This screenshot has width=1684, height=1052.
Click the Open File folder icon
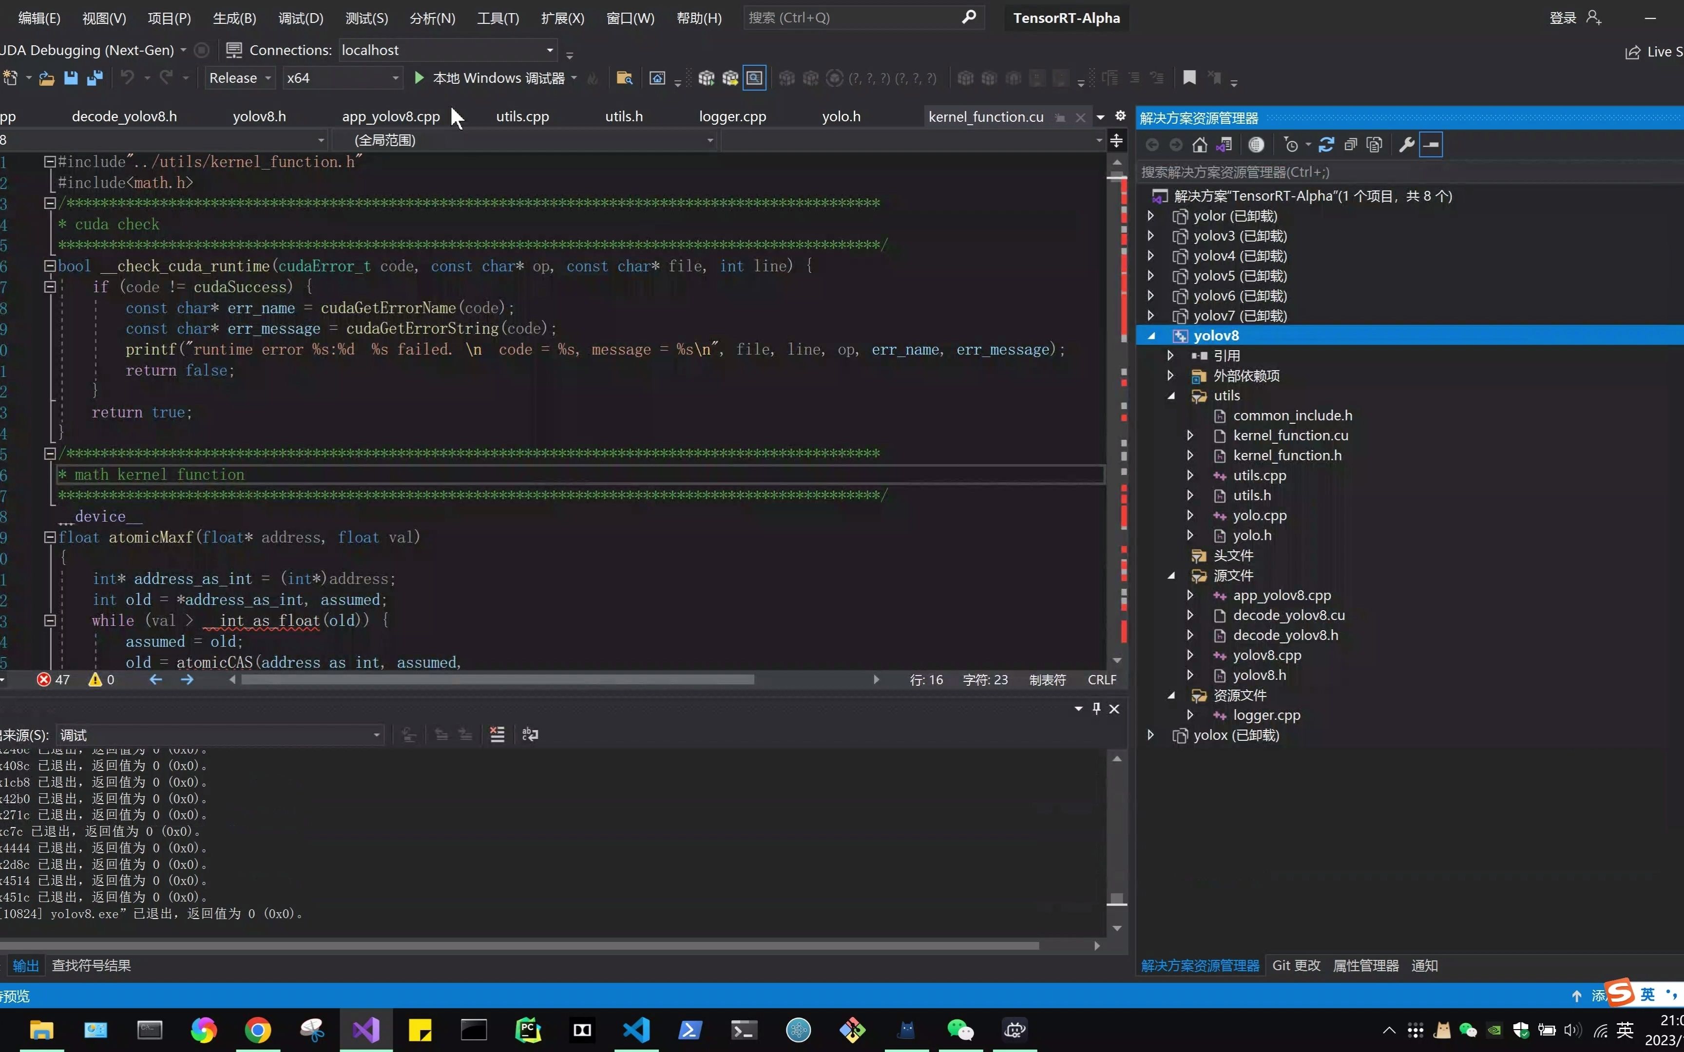click(47, 78)
